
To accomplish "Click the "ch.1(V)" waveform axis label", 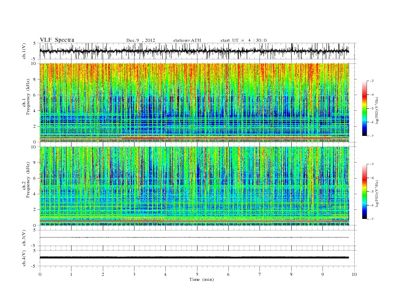I will click(x=24, y=51).
